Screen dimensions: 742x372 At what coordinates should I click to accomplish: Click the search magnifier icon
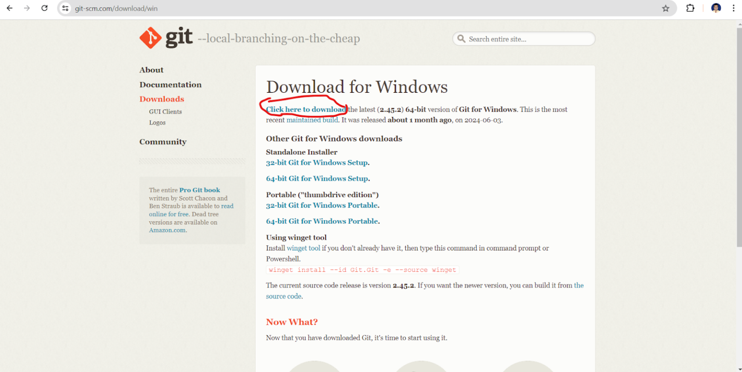[461, 39]
